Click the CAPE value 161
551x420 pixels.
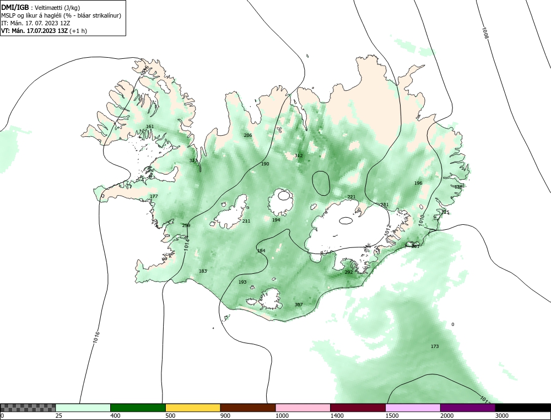point(150,126)
